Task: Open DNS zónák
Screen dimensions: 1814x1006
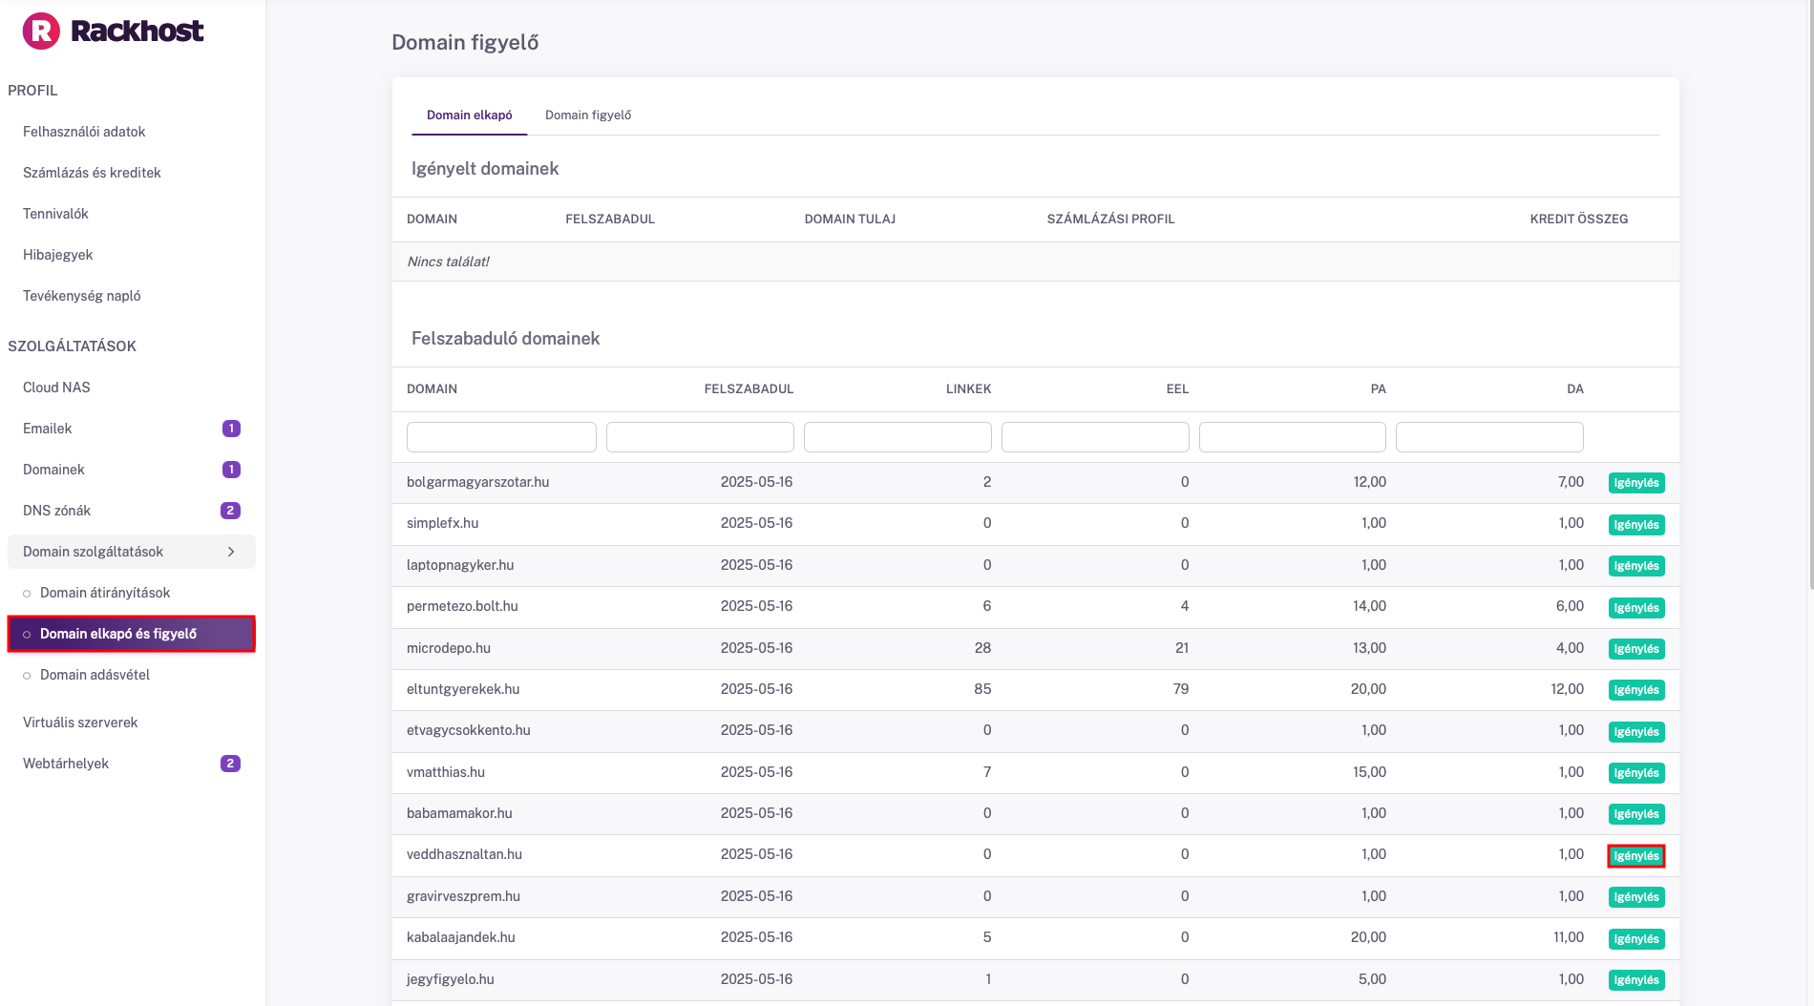Action: click(x=56, y=511)
